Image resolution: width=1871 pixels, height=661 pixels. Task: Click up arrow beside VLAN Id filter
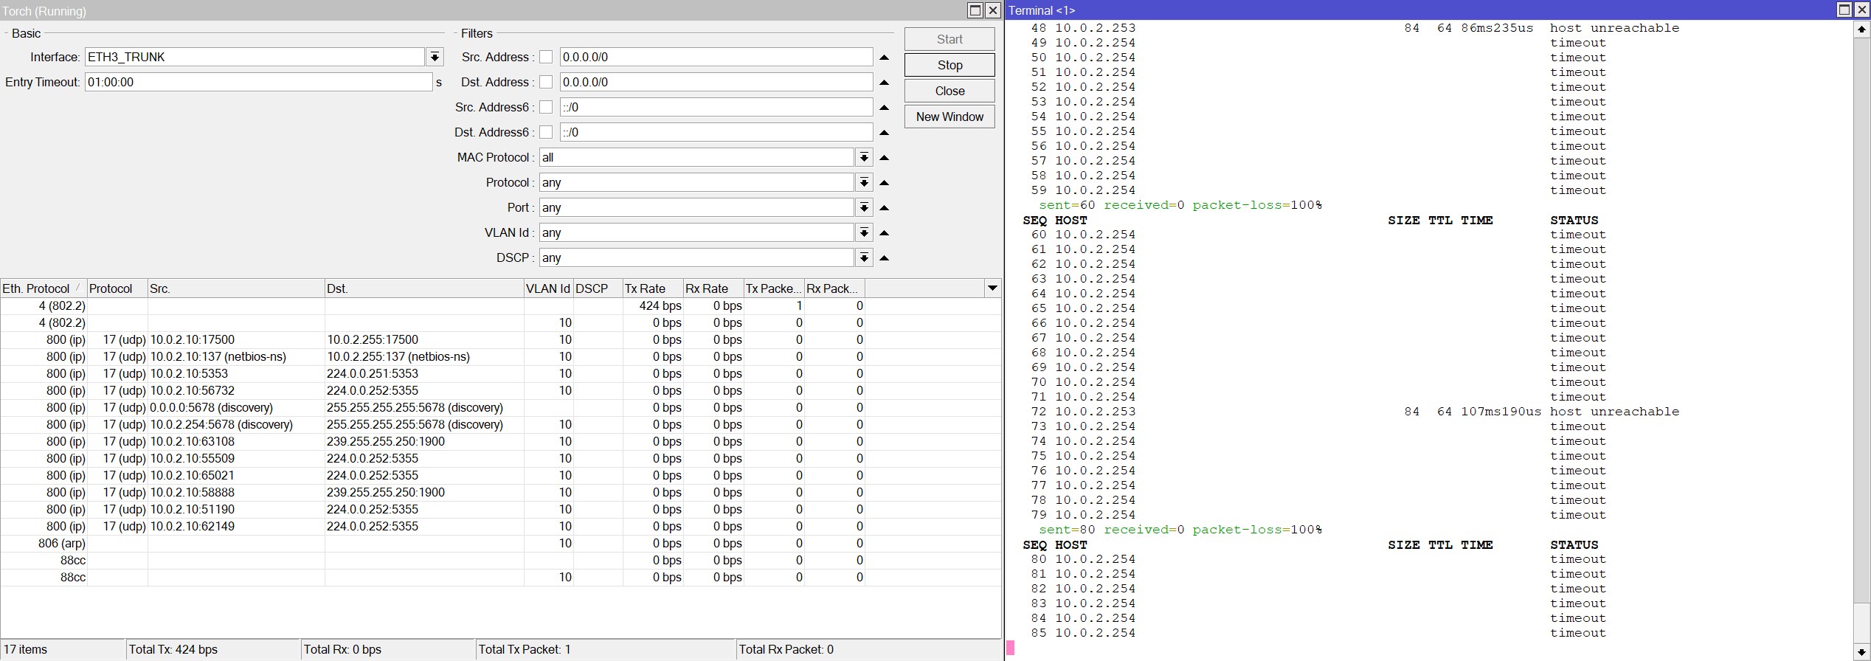pos(884,233)
